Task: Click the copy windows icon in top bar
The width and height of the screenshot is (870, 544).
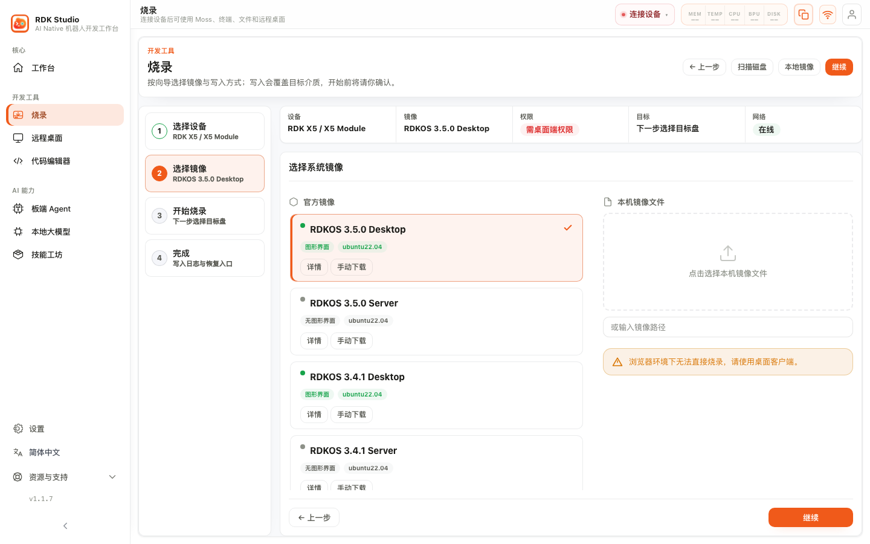Action: [804, 15]
